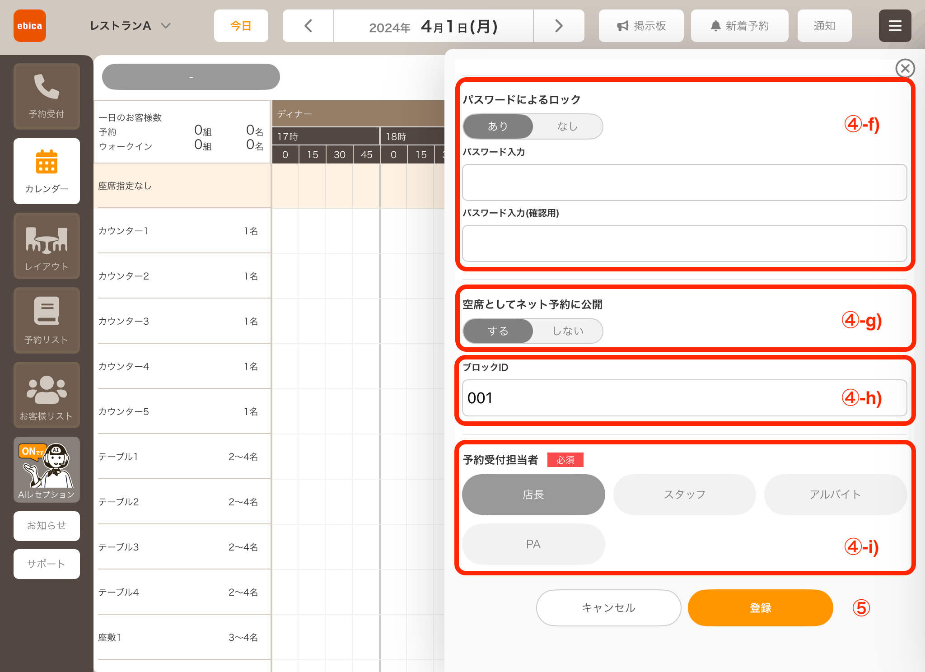The width and height of the screenshot is (925, 672).
Task: Open the 掲示板 bulletin board
Action: click(x=641, y=26)
